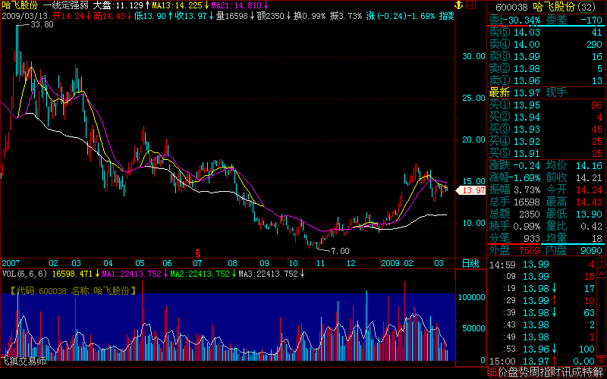Click the 今开 14.24 value

(590, 190)
